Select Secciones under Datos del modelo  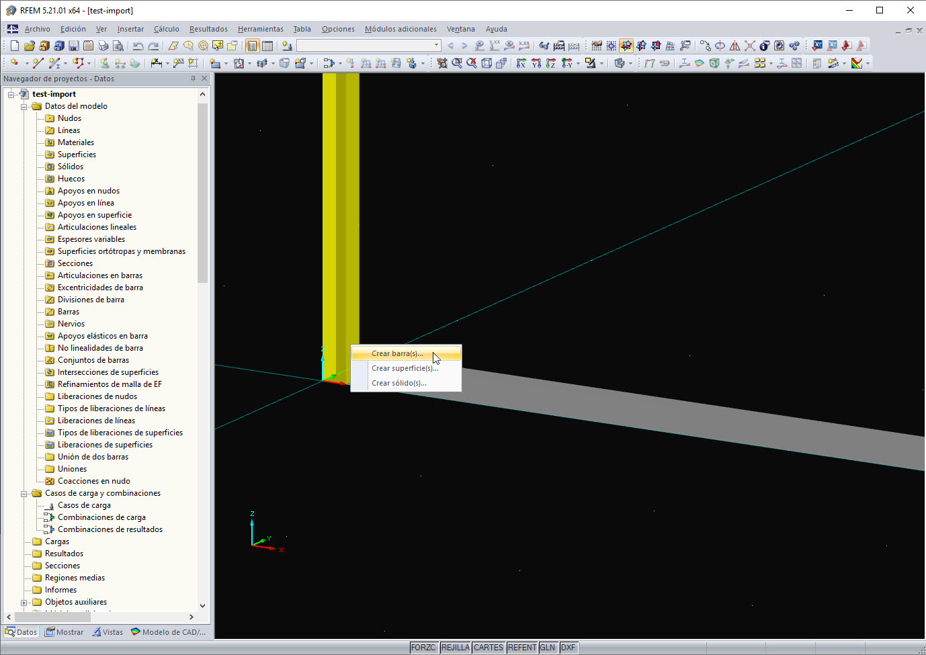75,263
